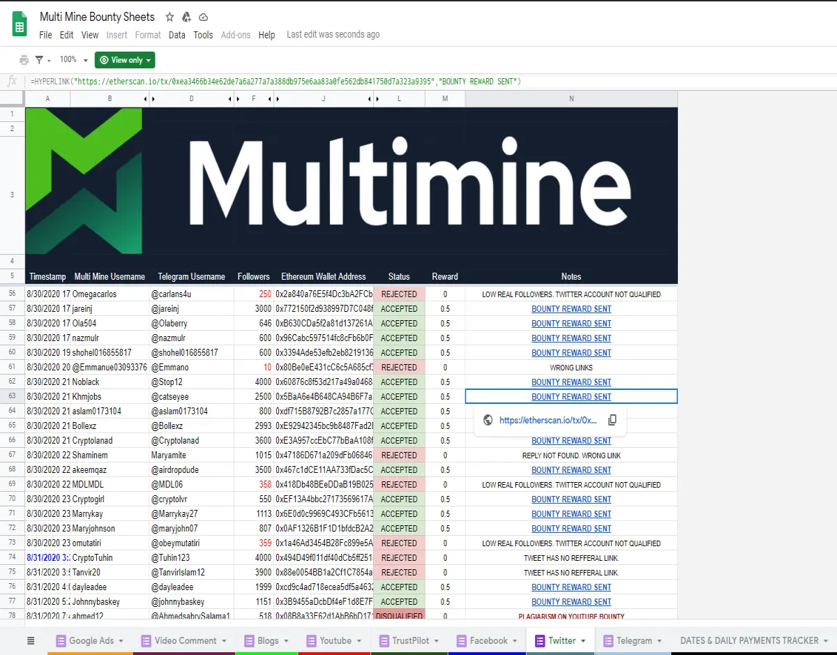This screenshot has height=655, width=837.
Task: Click the move-to-Drive folder icon
Action: 186,17
